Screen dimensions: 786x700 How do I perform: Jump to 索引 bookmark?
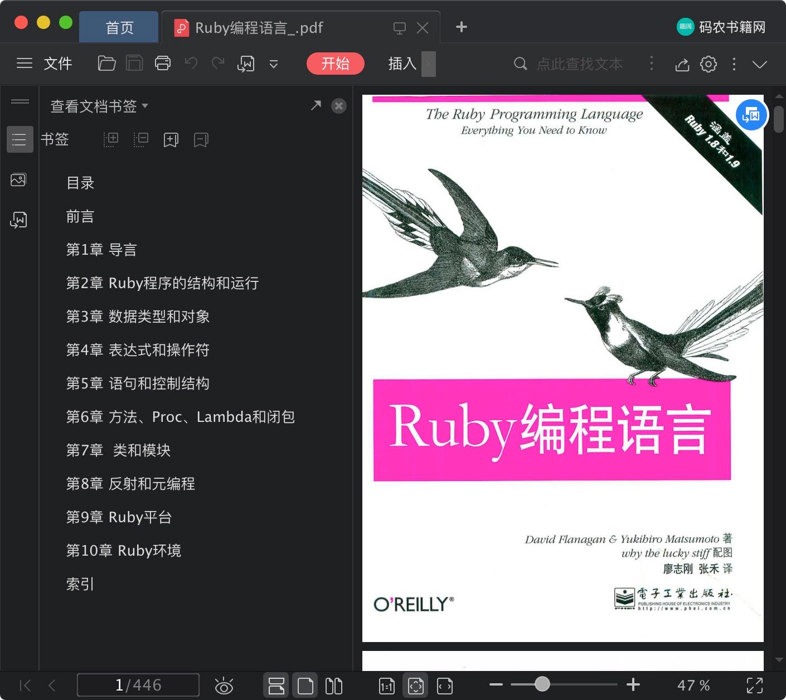[80, 584]
